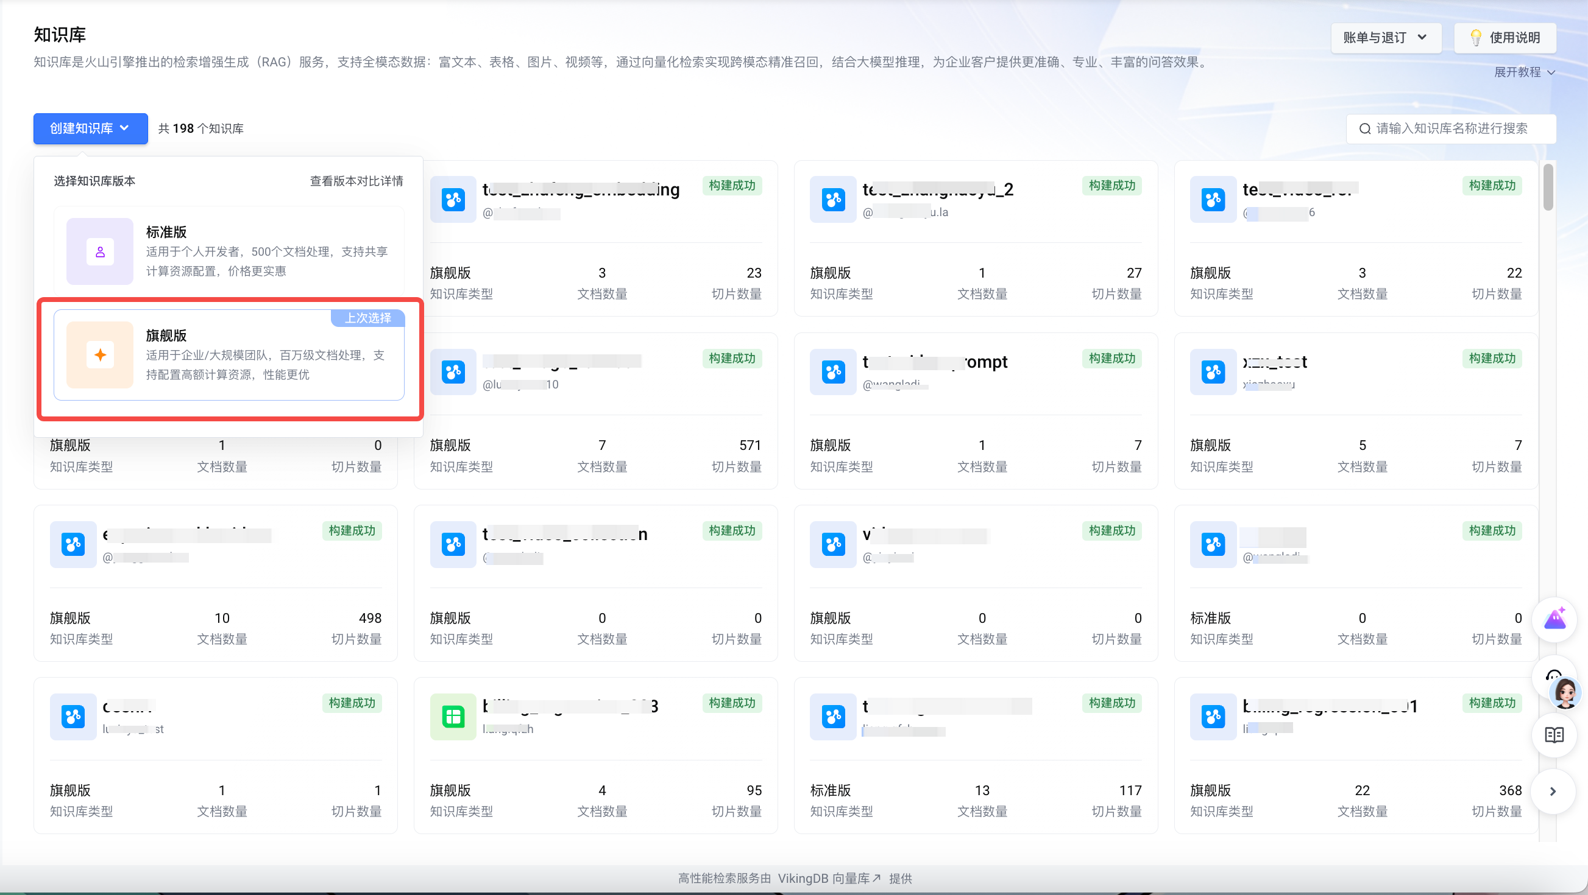This screenshot has width=1588, height=895.
Task: Click the lightbulb icon in 使用说明
Action: coord(1476,38)
